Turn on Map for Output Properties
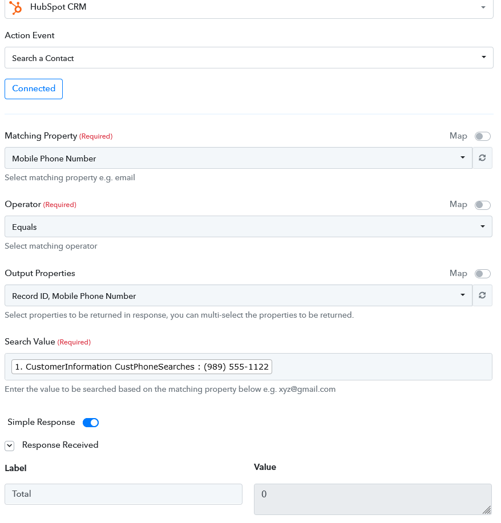 click(482, 274)
